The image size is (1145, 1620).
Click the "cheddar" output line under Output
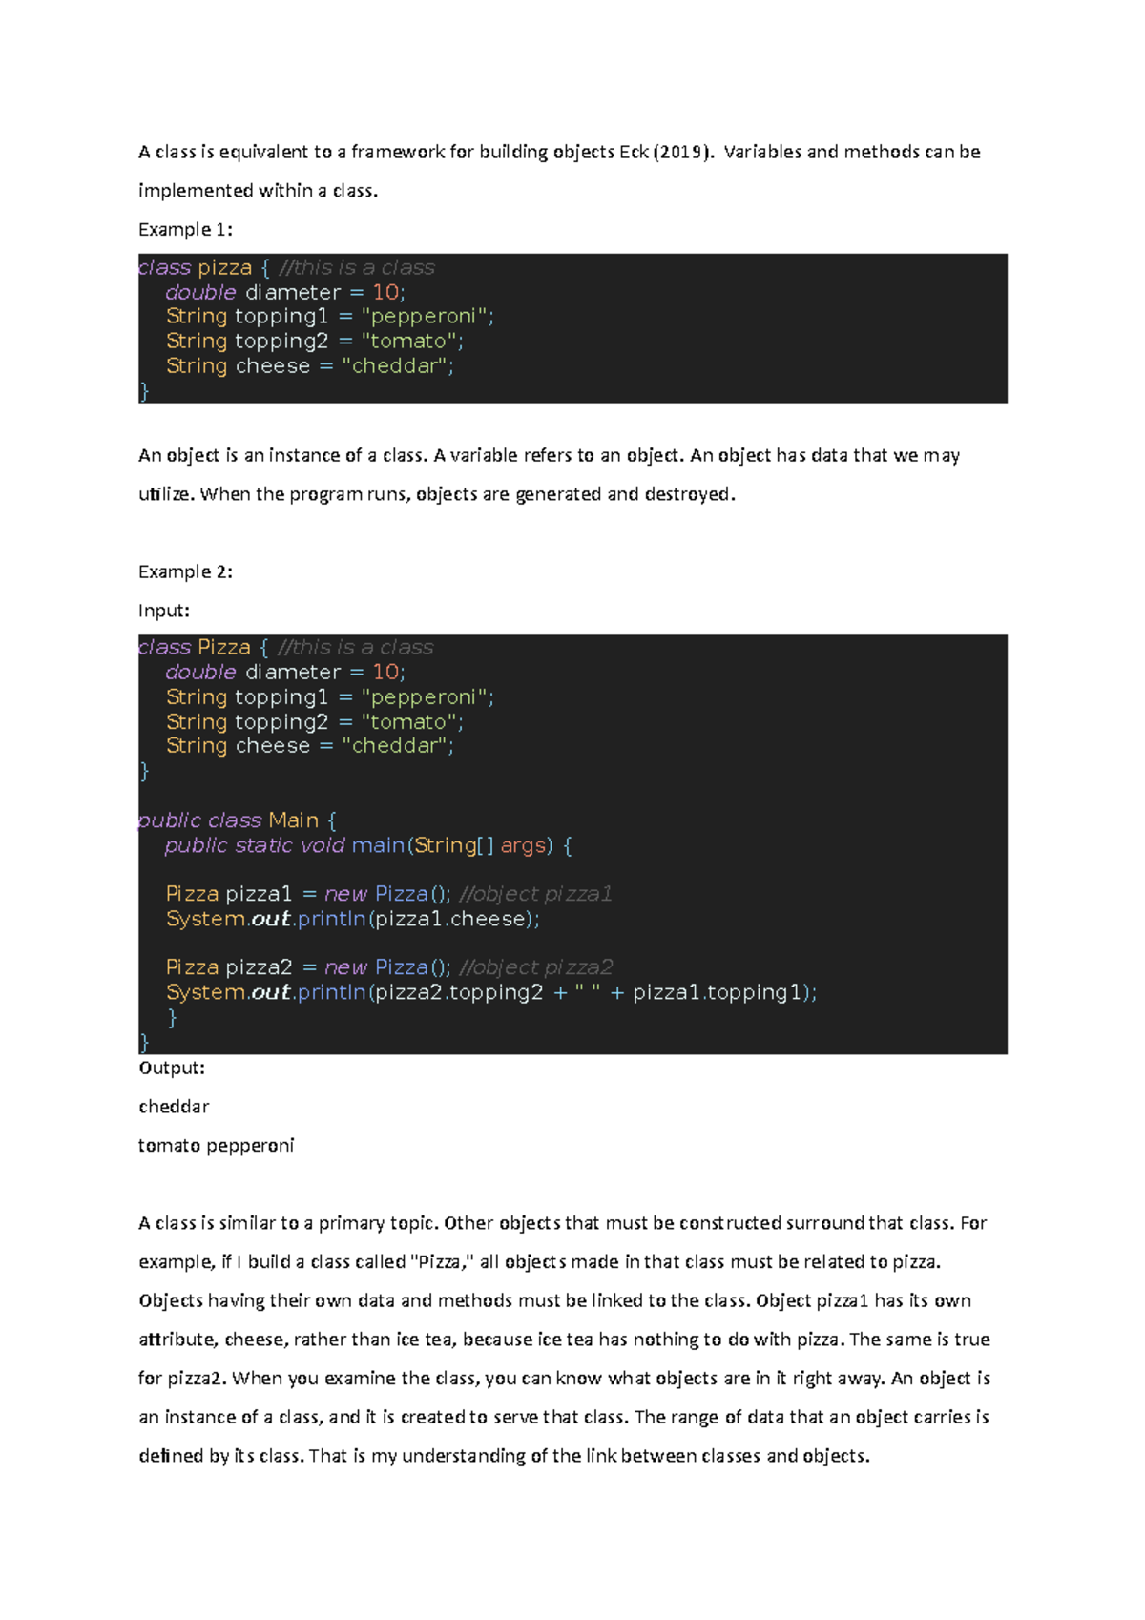[174, 1107]
